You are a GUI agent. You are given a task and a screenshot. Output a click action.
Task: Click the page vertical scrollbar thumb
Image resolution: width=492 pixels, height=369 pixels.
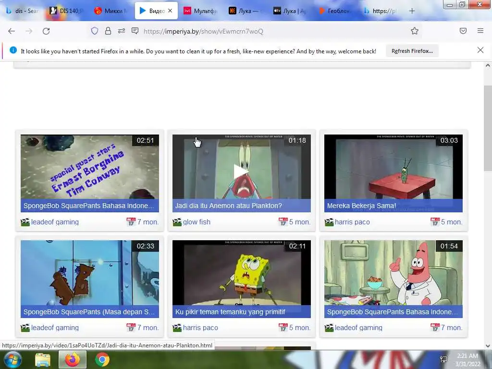tap(488, 128)
